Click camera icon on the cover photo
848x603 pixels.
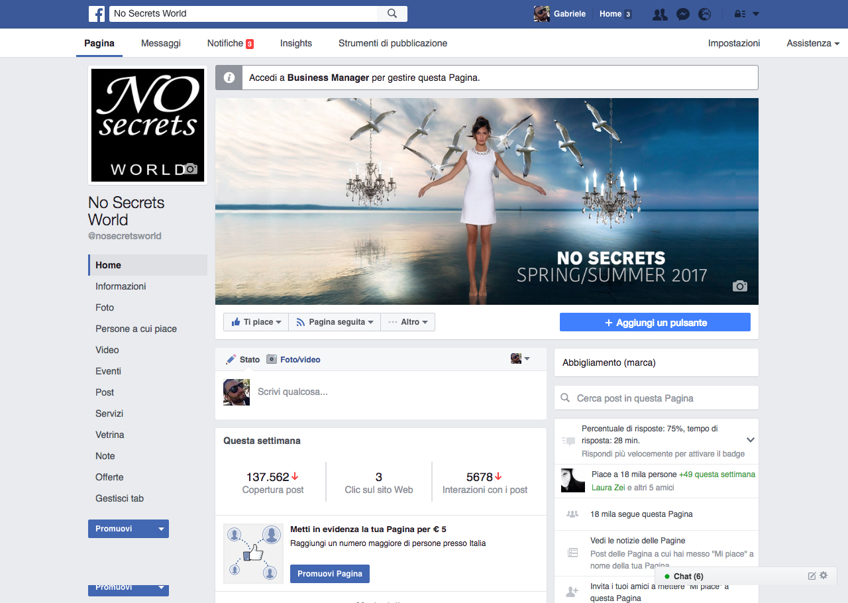tap(739, 286)
